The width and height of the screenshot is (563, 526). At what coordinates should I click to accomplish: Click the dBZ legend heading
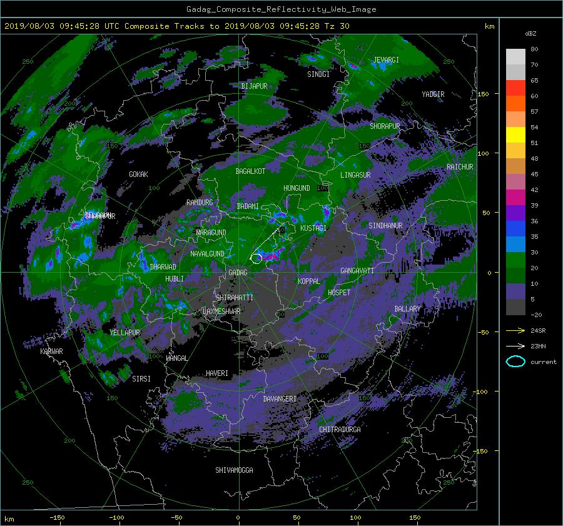coord(530,34)
